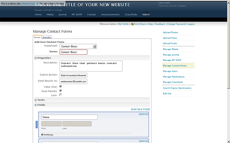Uncheck the Save Results checkbox
Viewport: 230px width, 143px height.
[60, 91]
